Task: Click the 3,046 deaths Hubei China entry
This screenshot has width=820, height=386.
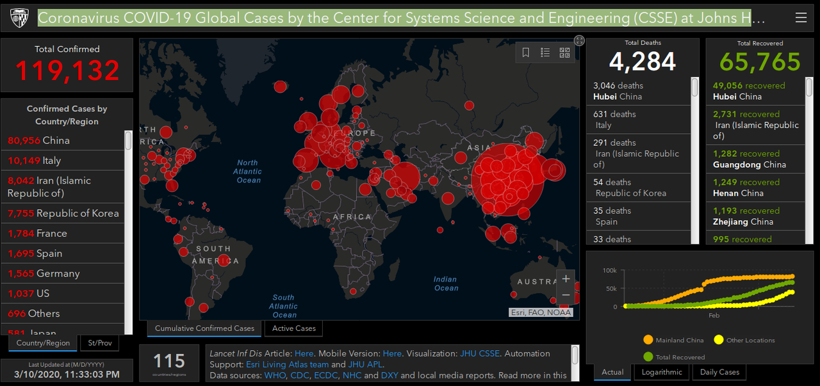Action: 639,91
